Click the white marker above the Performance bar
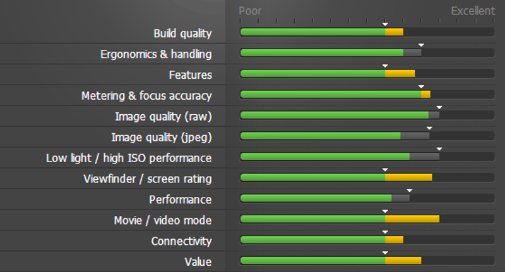Viewport: 505px width, 272px height. [409, 191]
